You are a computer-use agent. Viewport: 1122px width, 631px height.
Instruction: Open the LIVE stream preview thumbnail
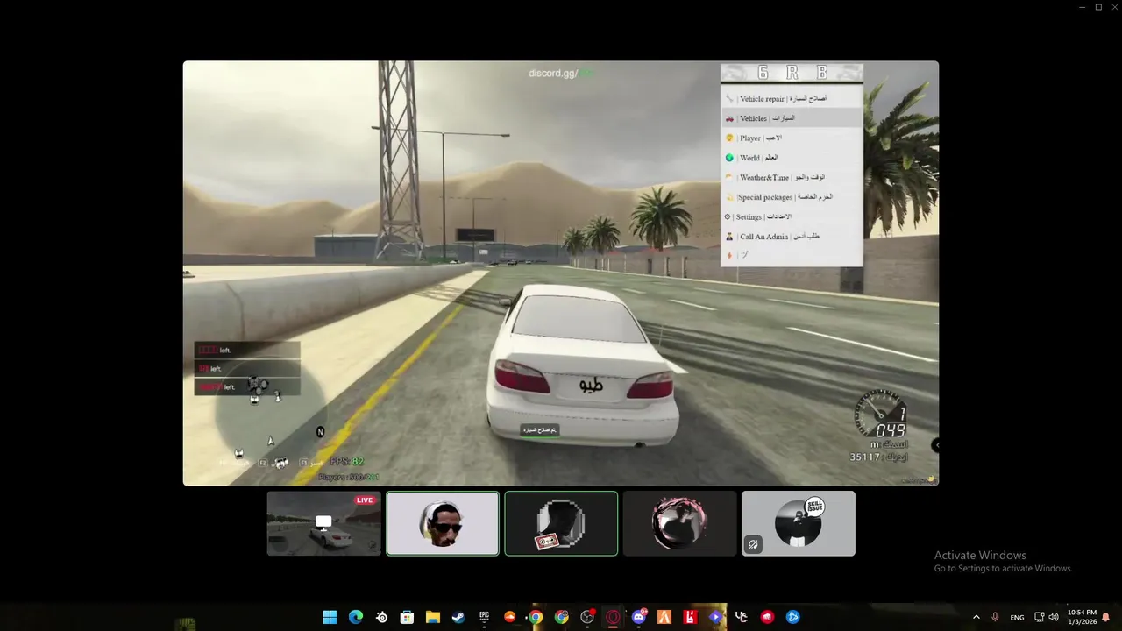click(x=323, y=523)
